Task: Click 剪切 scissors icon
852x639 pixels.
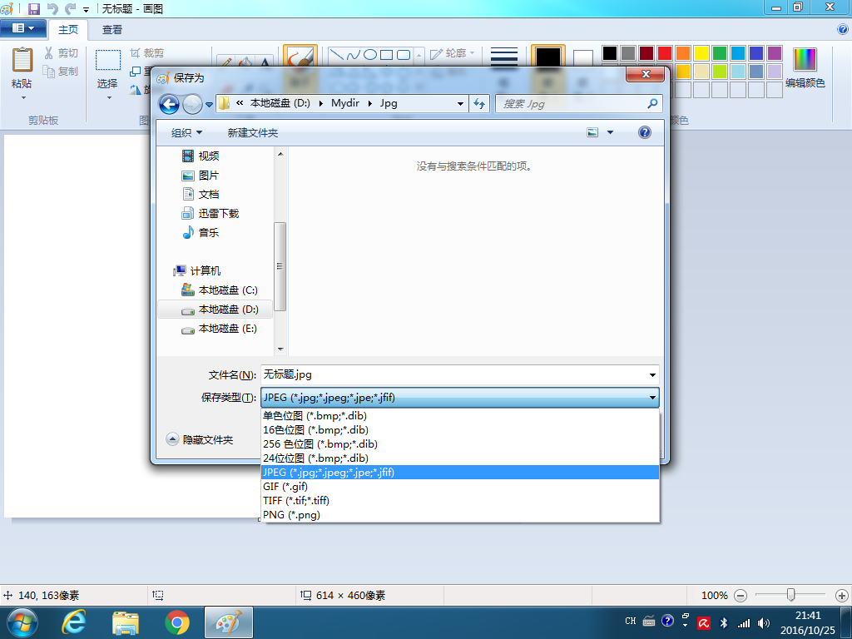Action: pos(49,52)
